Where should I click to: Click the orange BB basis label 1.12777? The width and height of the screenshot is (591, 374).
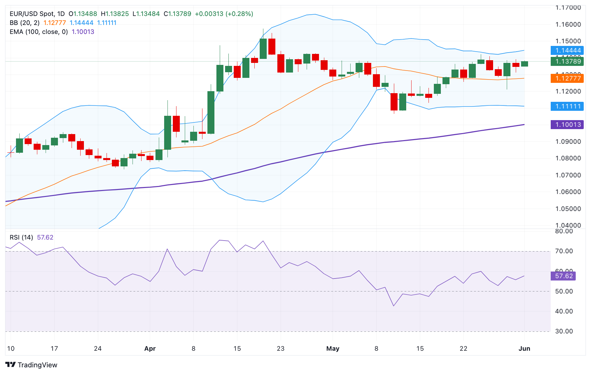(567, 78)
